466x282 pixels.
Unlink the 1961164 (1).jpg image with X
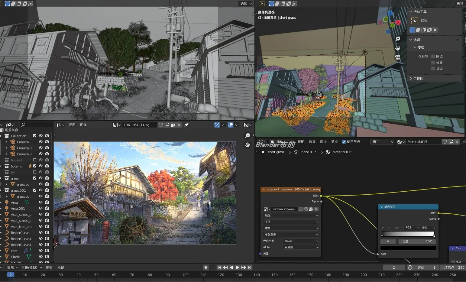pyautogui.click(x=179, y=125)
